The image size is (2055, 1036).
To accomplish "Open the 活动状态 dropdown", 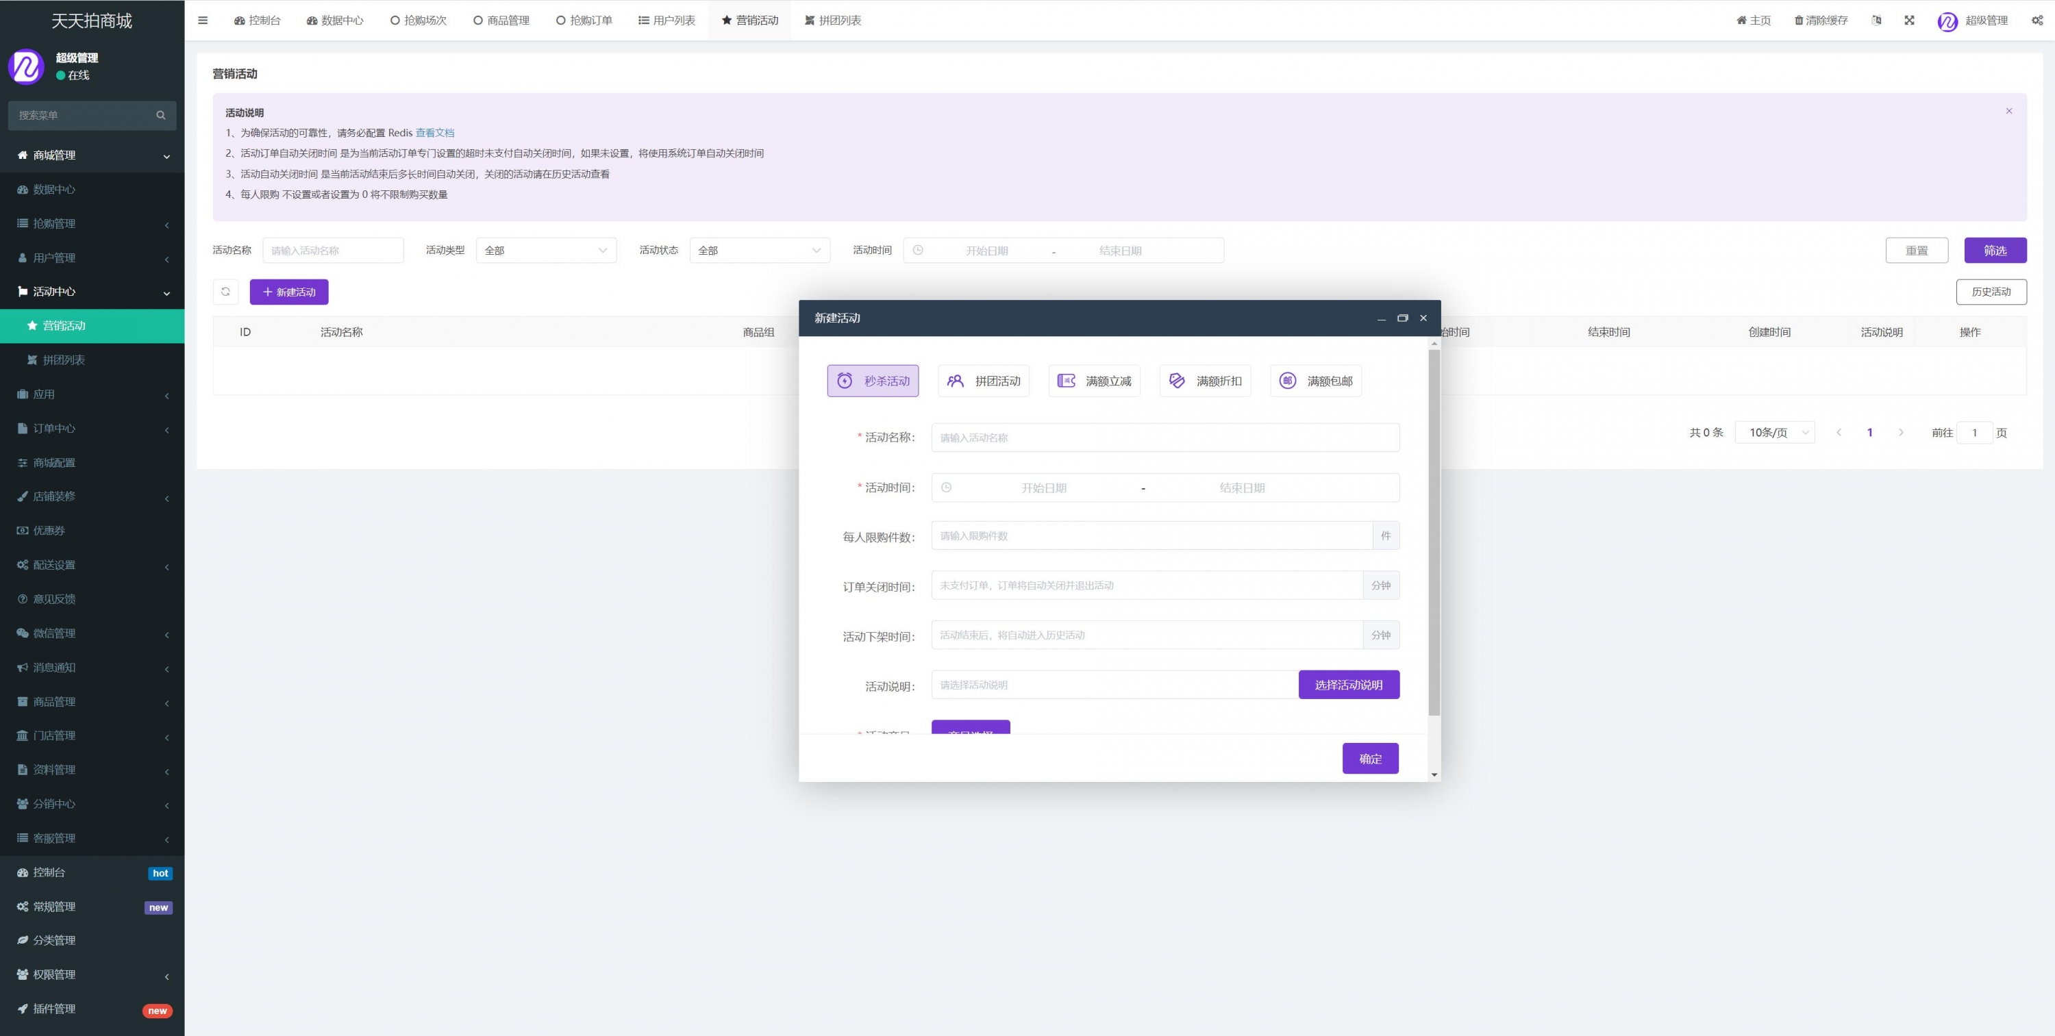I will (x=759, y=251).
